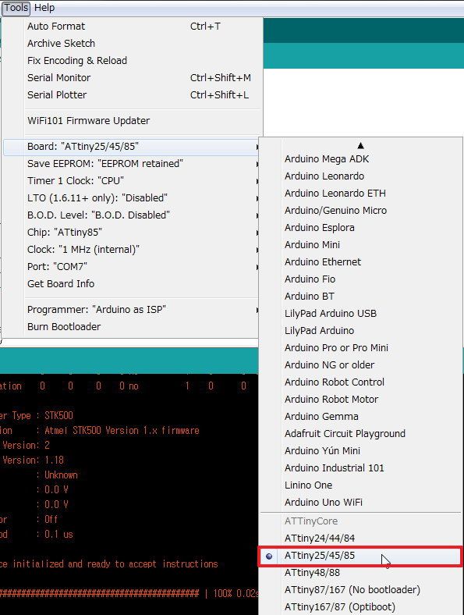Screen dimensions: 464x615
Task: Launch WiFi101 Firmware Updater
Action: (132, 121)
